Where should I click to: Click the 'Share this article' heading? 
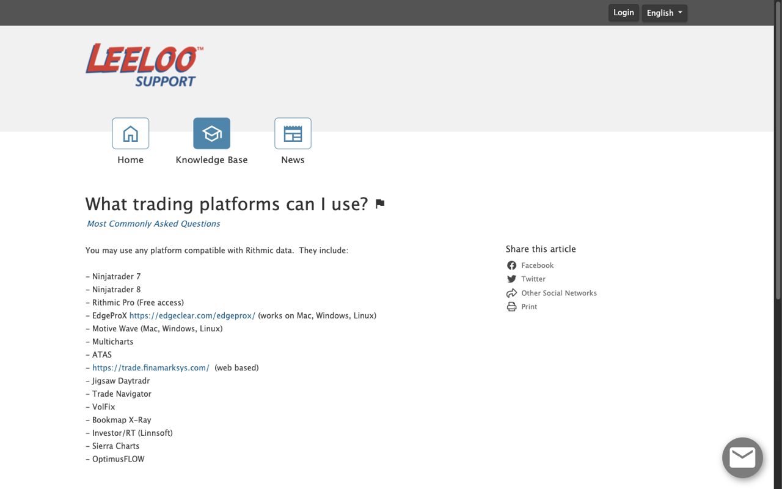541,249
